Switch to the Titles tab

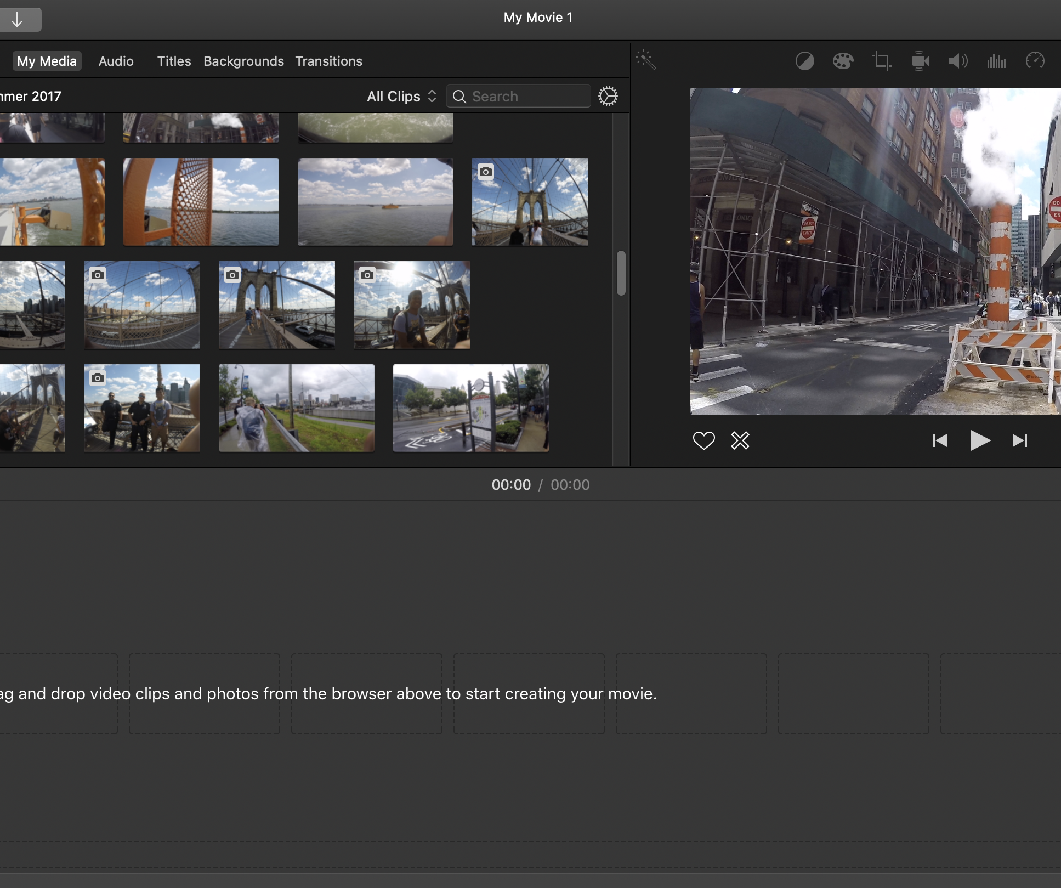[174, 61]
